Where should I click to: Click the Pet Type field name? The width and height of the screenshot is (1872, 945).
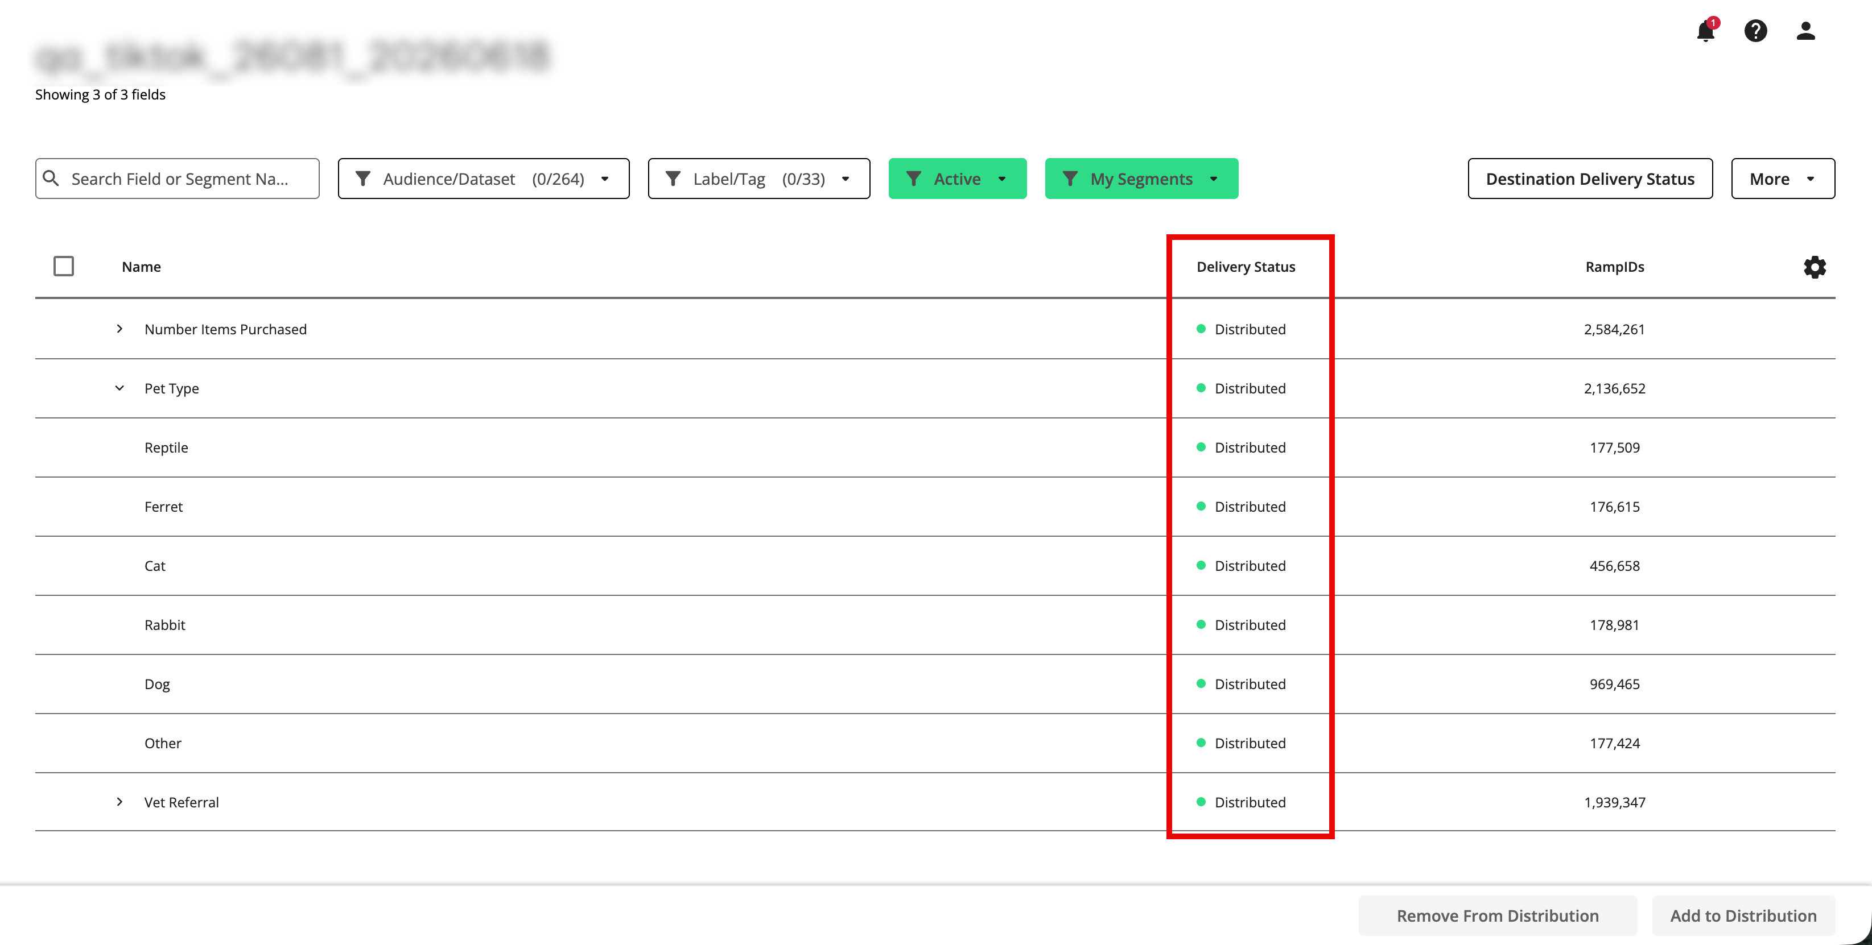171,388
